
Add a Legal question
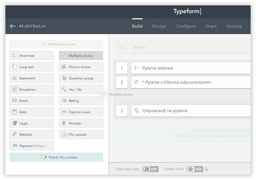pos(31,123)
